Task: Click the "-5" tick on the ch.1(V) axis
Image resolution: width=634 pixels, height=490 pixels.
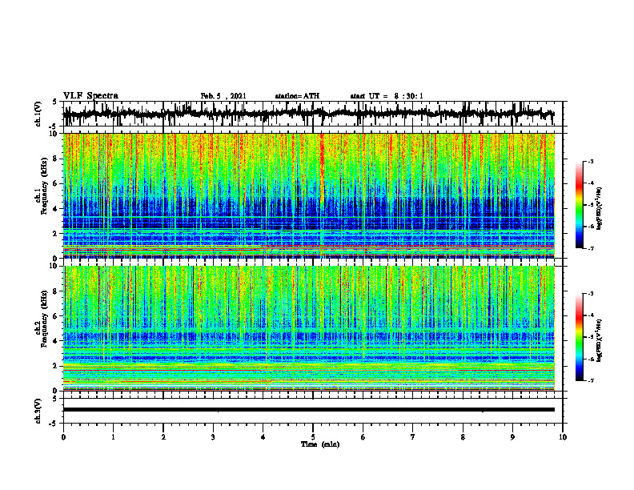Action: click(54, 127)
